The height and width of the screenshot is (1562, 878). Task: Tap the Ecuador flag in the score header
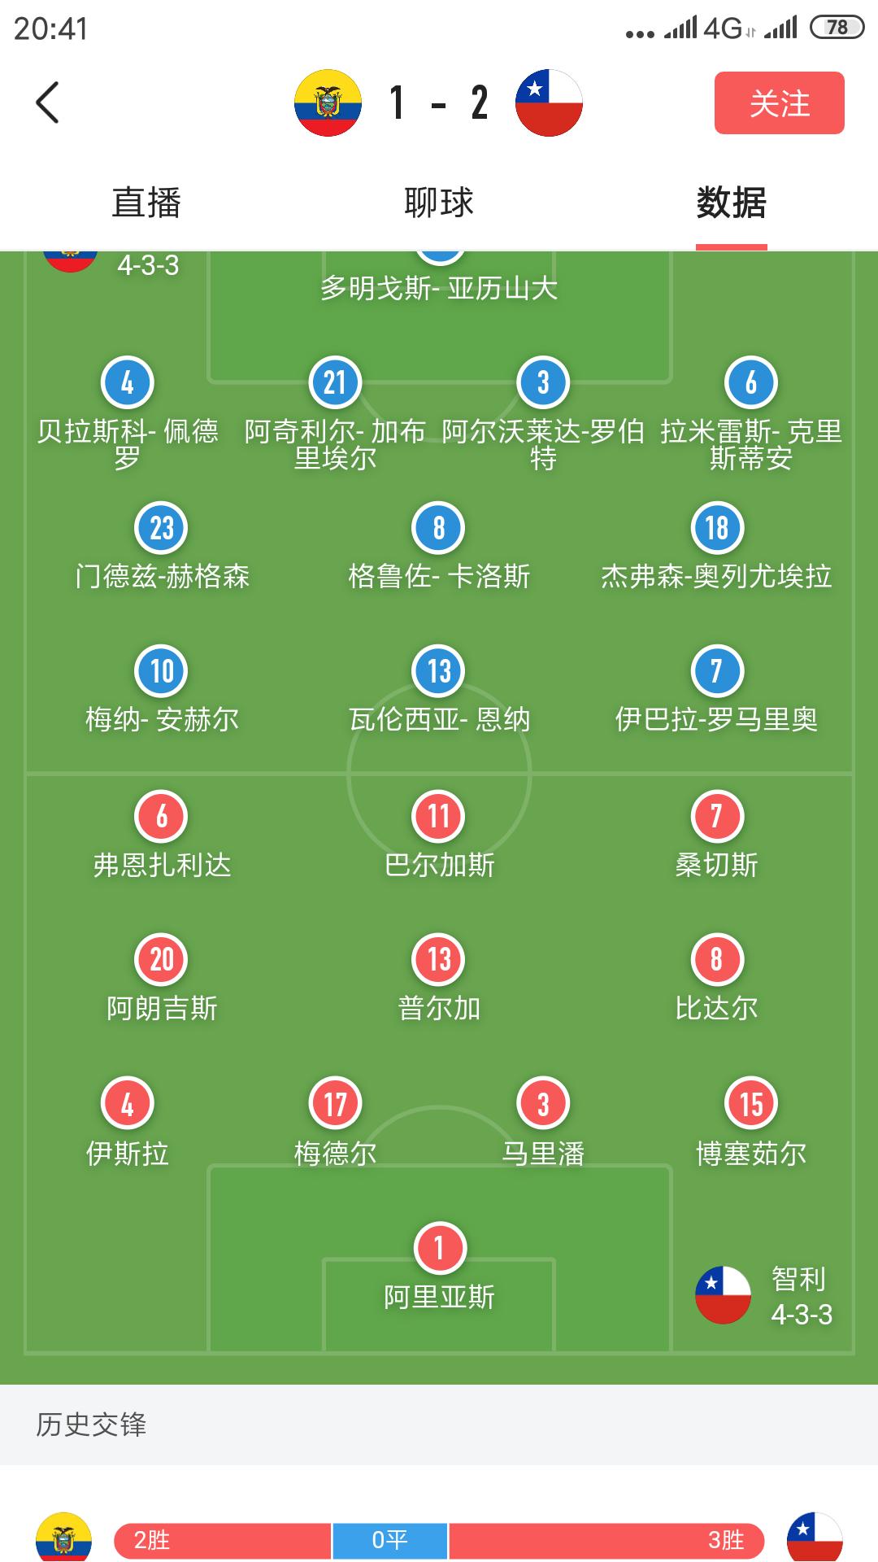328,103
